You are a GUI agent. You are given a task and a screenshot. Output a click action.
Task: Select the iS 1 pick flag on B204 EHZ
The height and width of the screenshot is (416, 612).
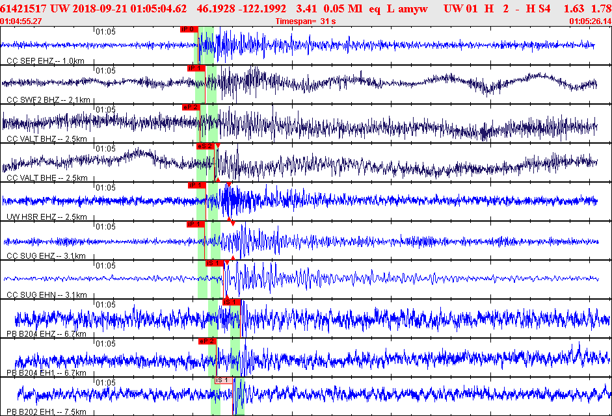coord(232,302)
